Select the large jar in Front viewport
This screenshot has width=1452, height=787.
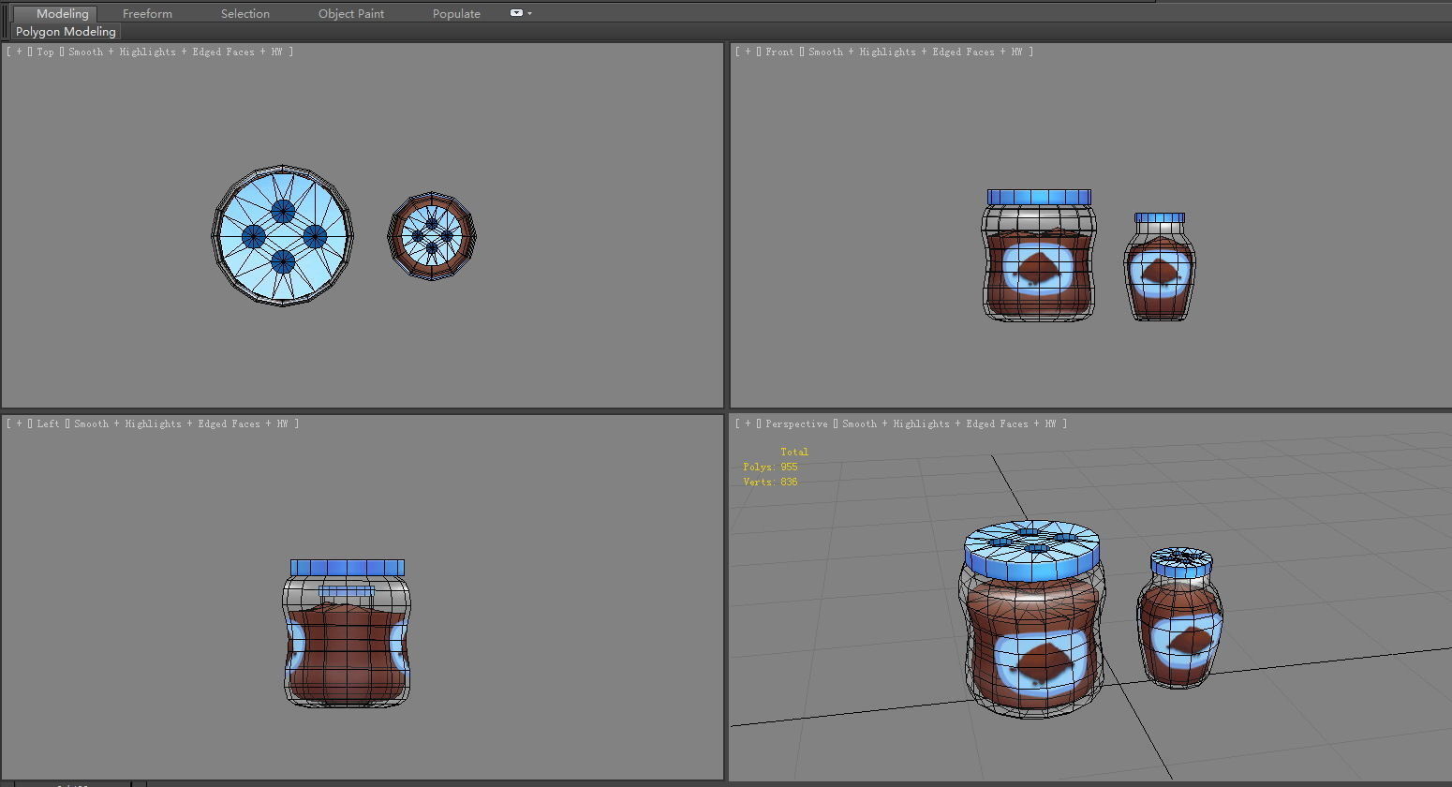1038,256
